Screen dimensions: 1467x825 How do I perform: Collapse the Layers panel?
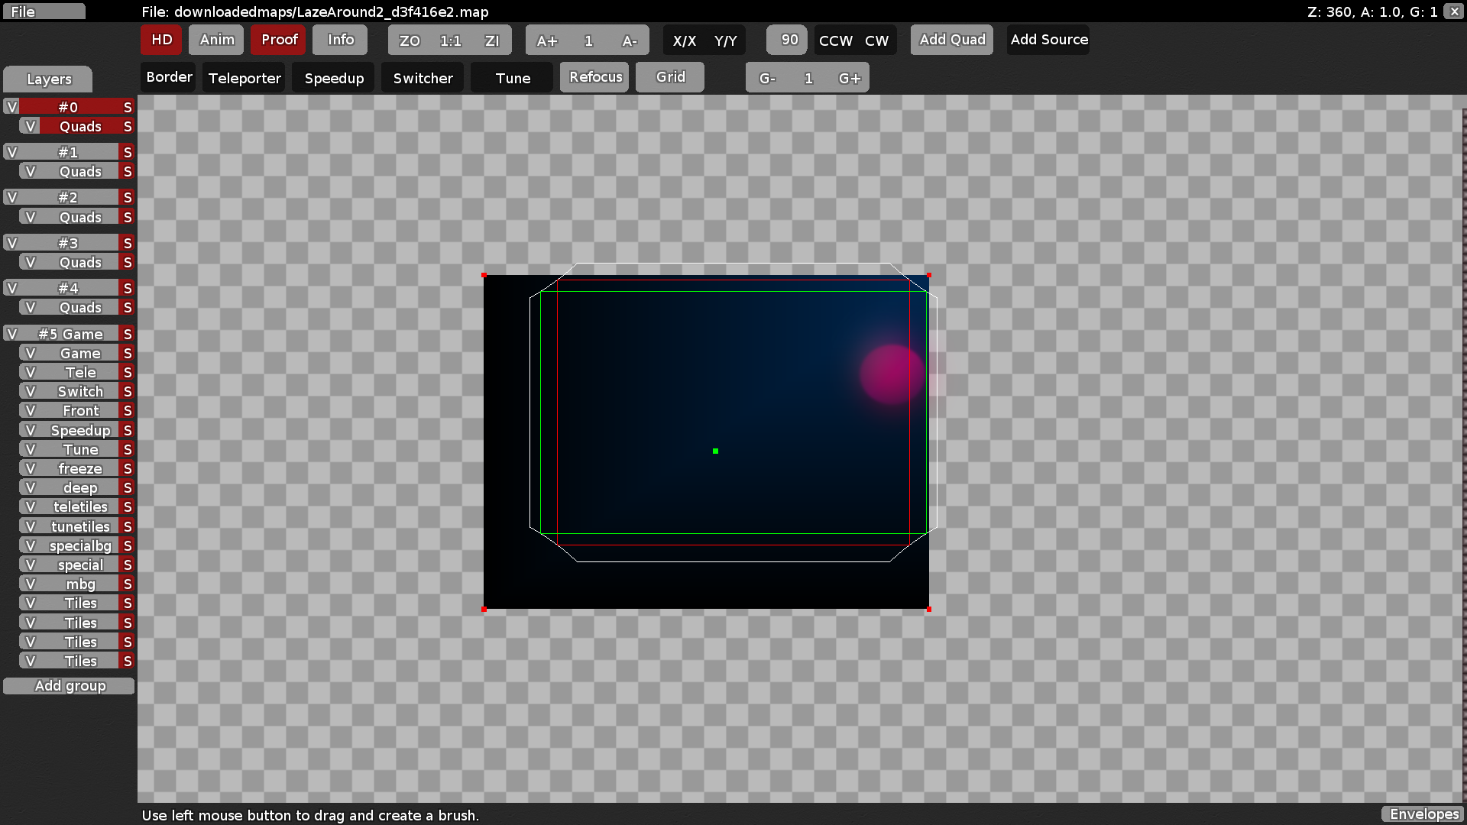click(47, 79)
